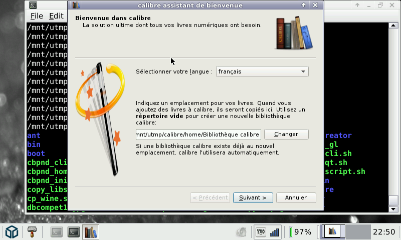Click the greyed-out Précédent button
Viewport: 401px width, 240px height.
coord(210,197)
